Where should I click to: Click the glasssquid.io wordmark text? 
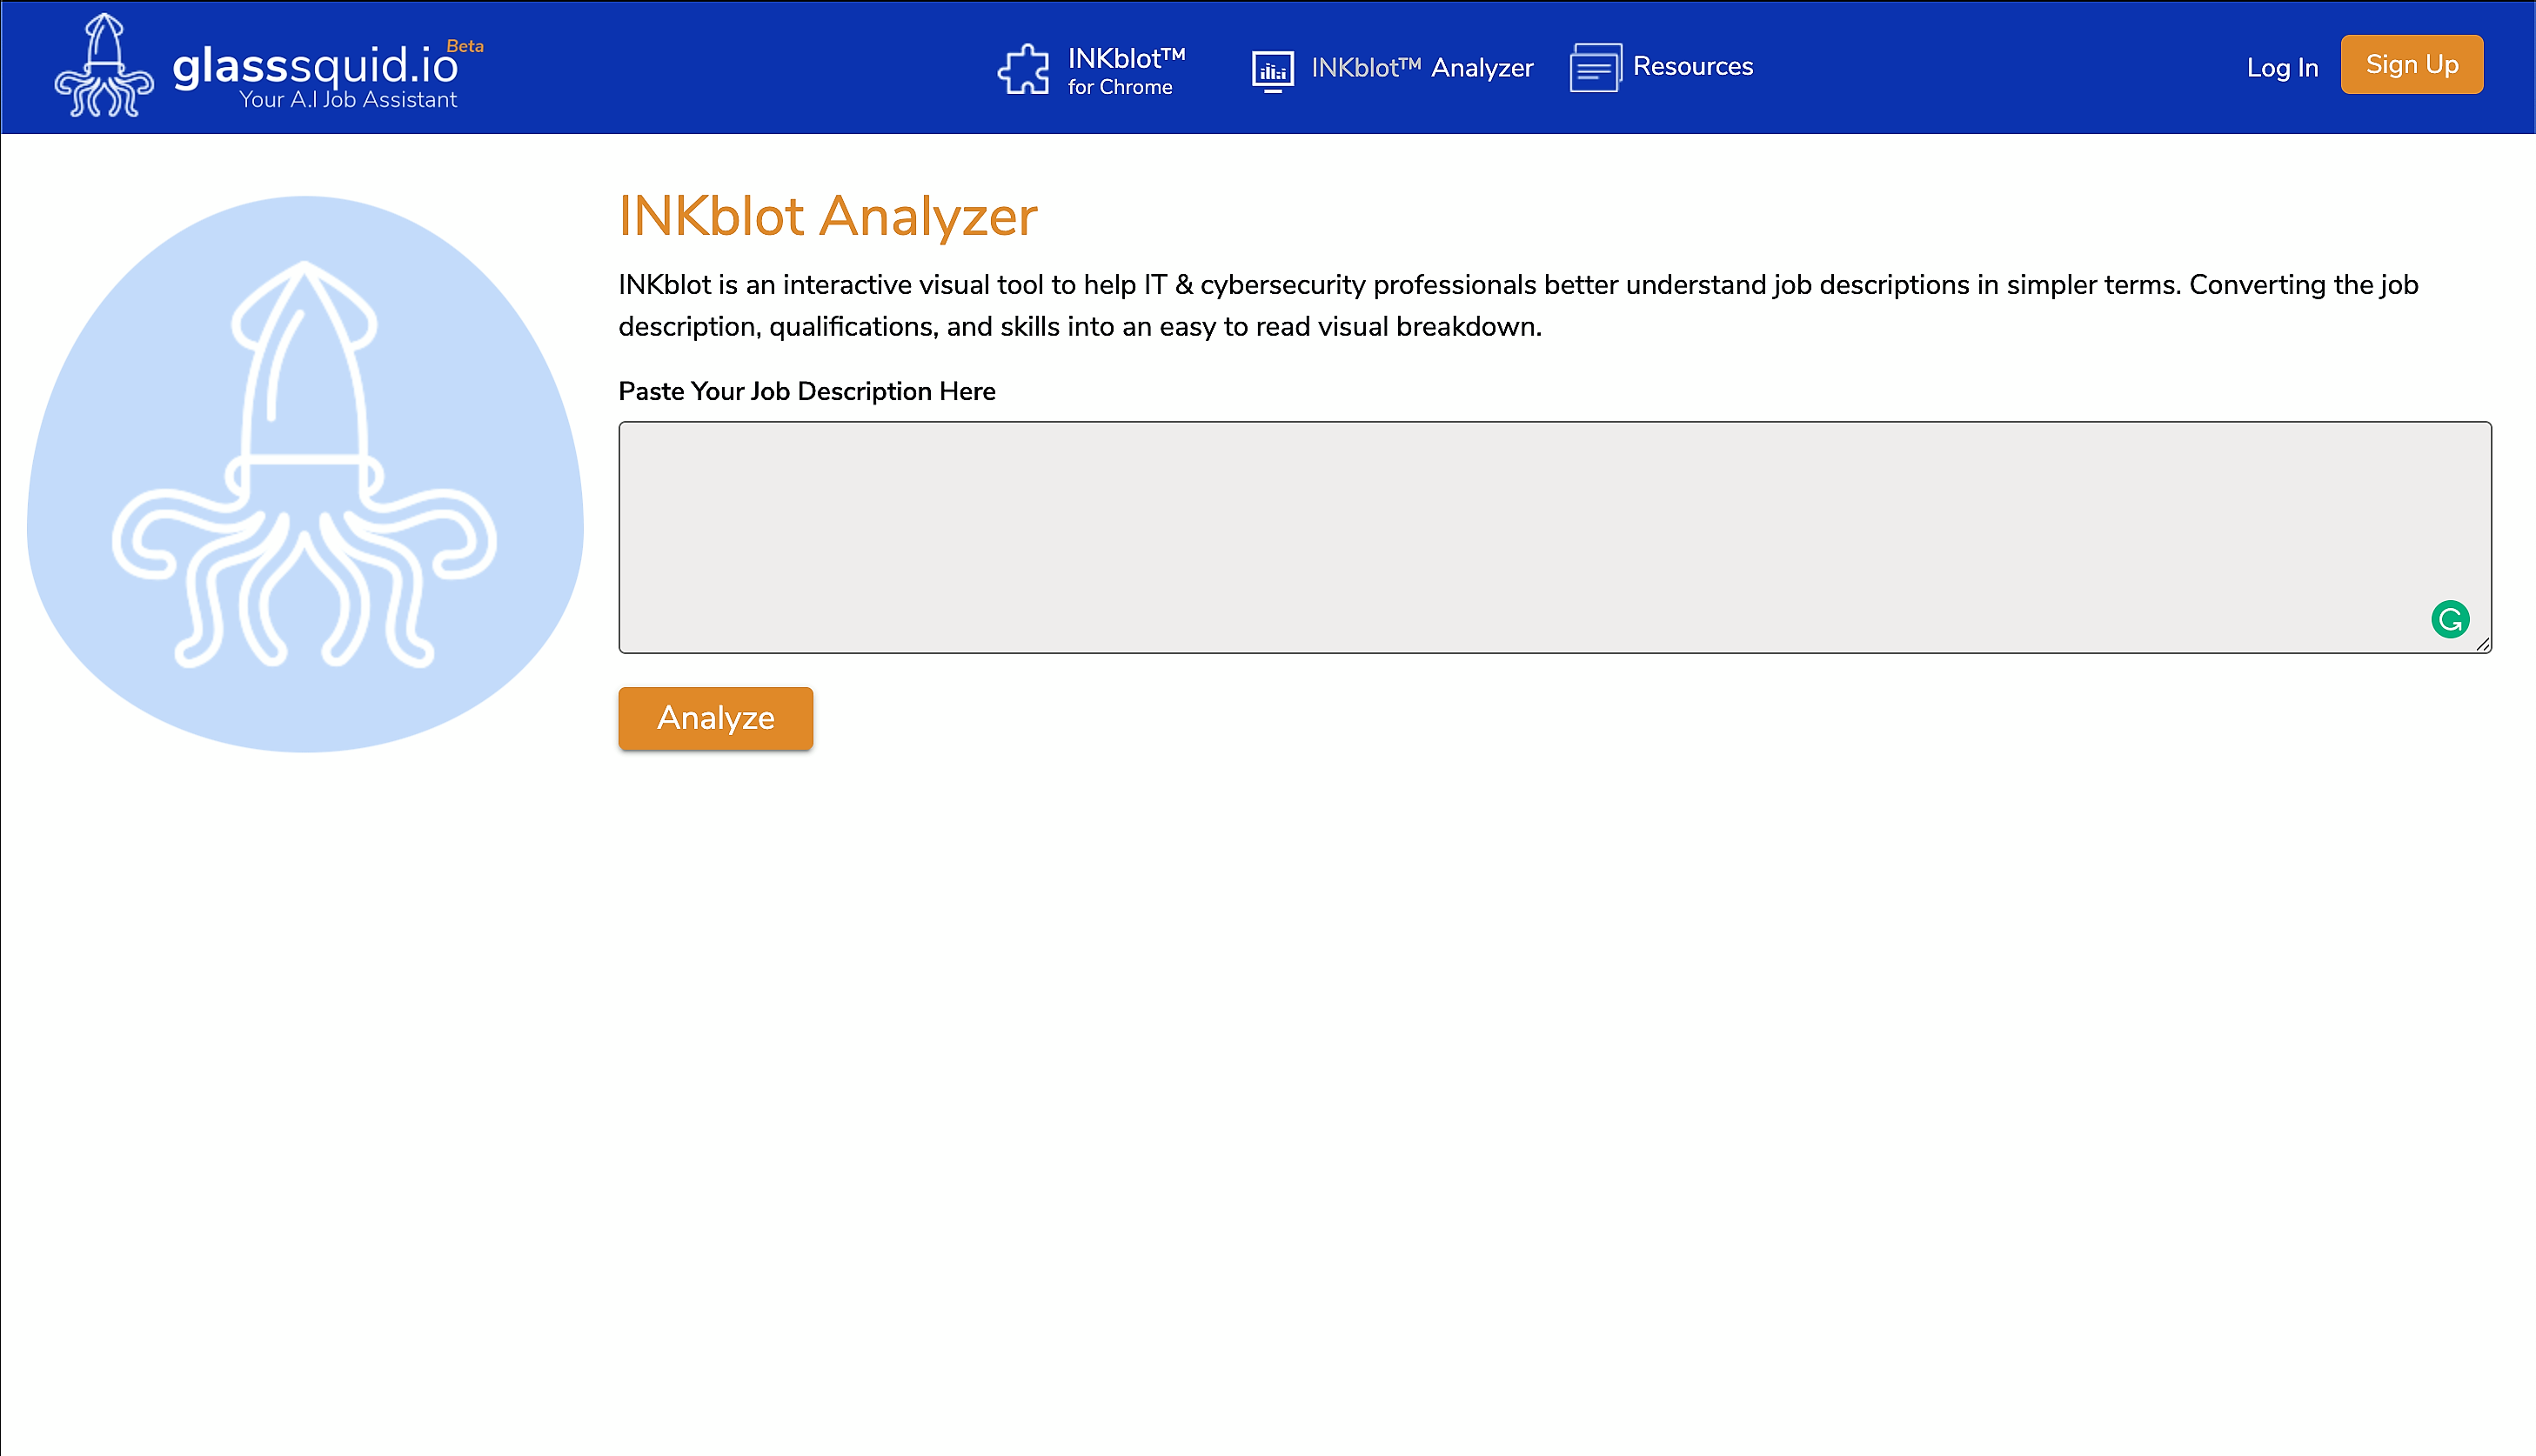(x=314, y=66)
